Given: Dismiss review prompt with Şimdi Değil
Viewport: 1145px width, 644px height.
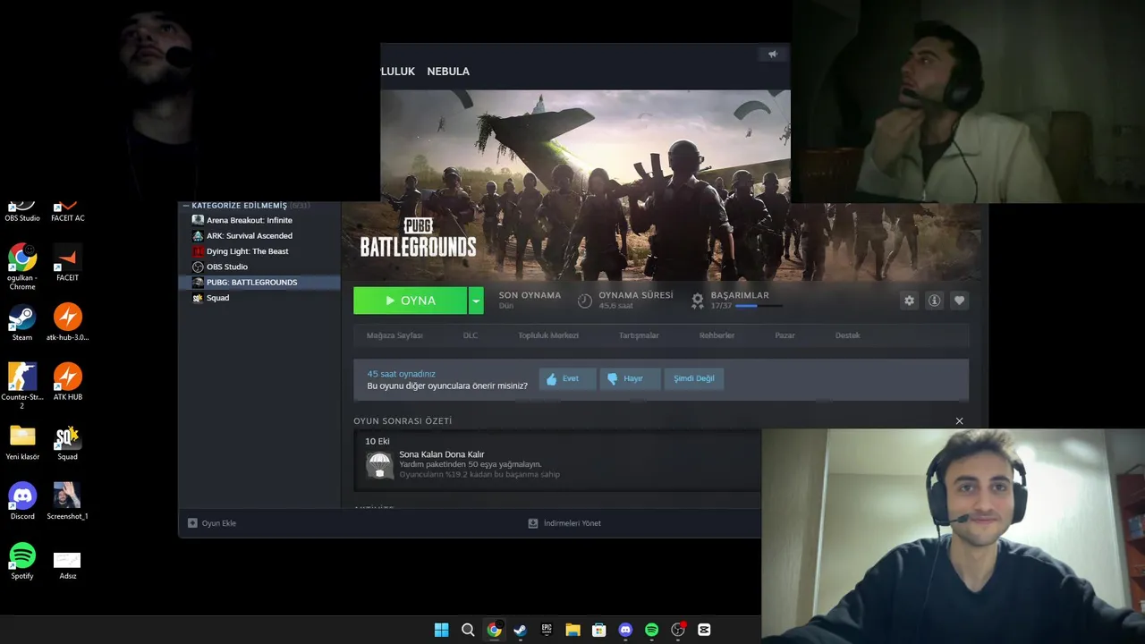Looking at the screenshot, I should 694,378.
